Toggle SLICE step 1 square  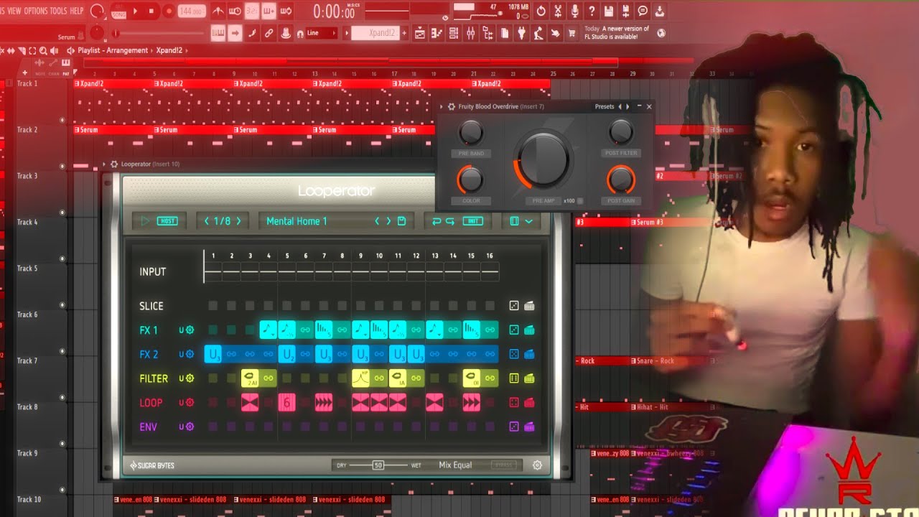pos(213,306)
